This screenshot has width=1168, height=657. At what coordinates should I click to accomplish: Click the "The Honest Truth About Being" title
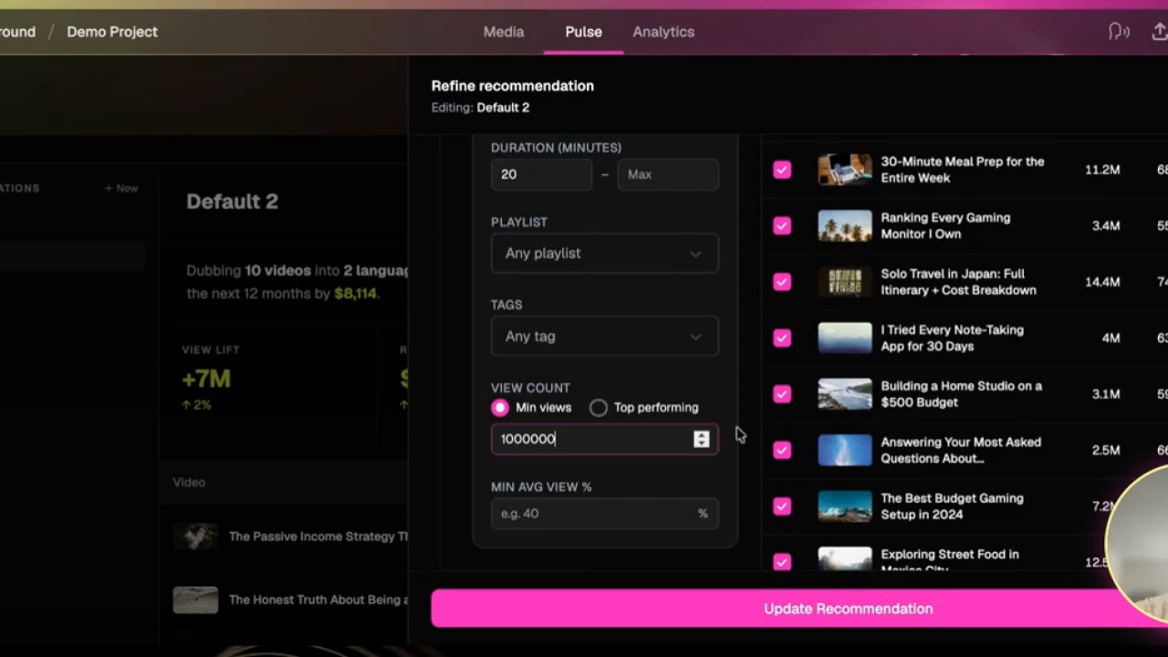pos(318,600)
